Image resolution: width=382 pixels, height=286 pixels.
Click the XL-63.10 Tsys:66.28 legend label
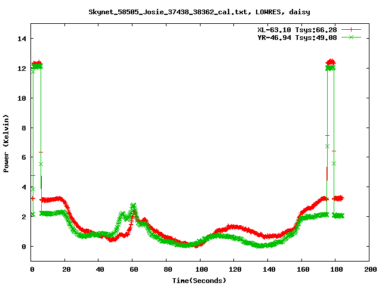click(x=297, y=30)
